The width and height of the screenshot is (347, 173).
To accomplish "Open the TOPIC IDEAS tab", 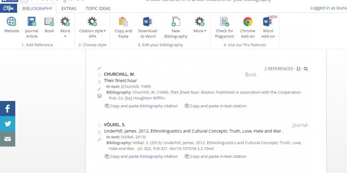I will pos(98,8).
